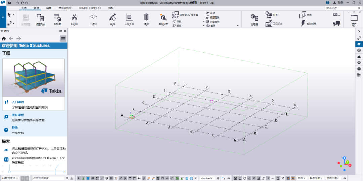Click the save icon in title bar
Image resolution: width=363 pixels, height=181 pixels.
9,3
